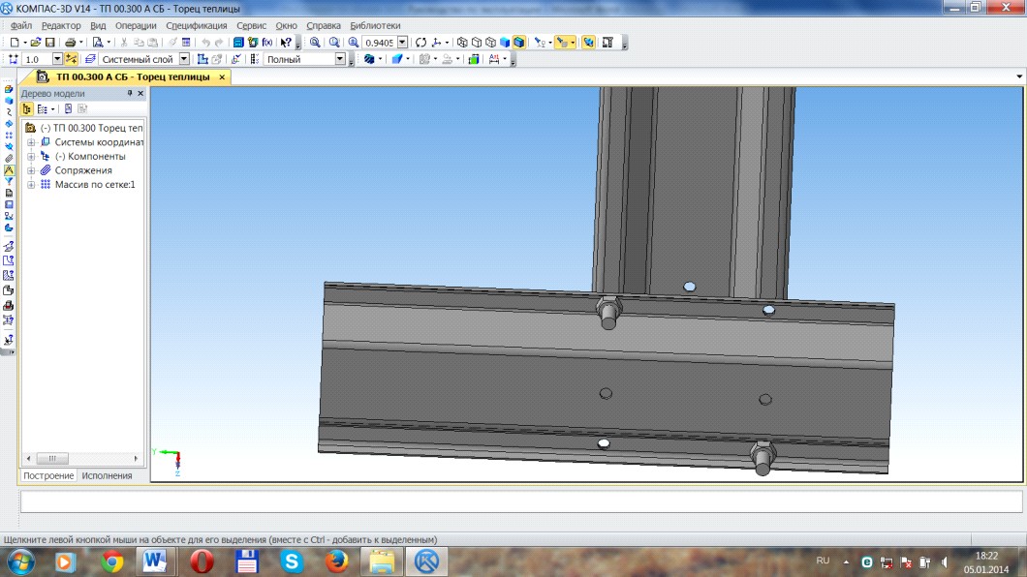Open the Variables f(x) icon
This screenshot has width=1027, height=577.
[267, 43]
